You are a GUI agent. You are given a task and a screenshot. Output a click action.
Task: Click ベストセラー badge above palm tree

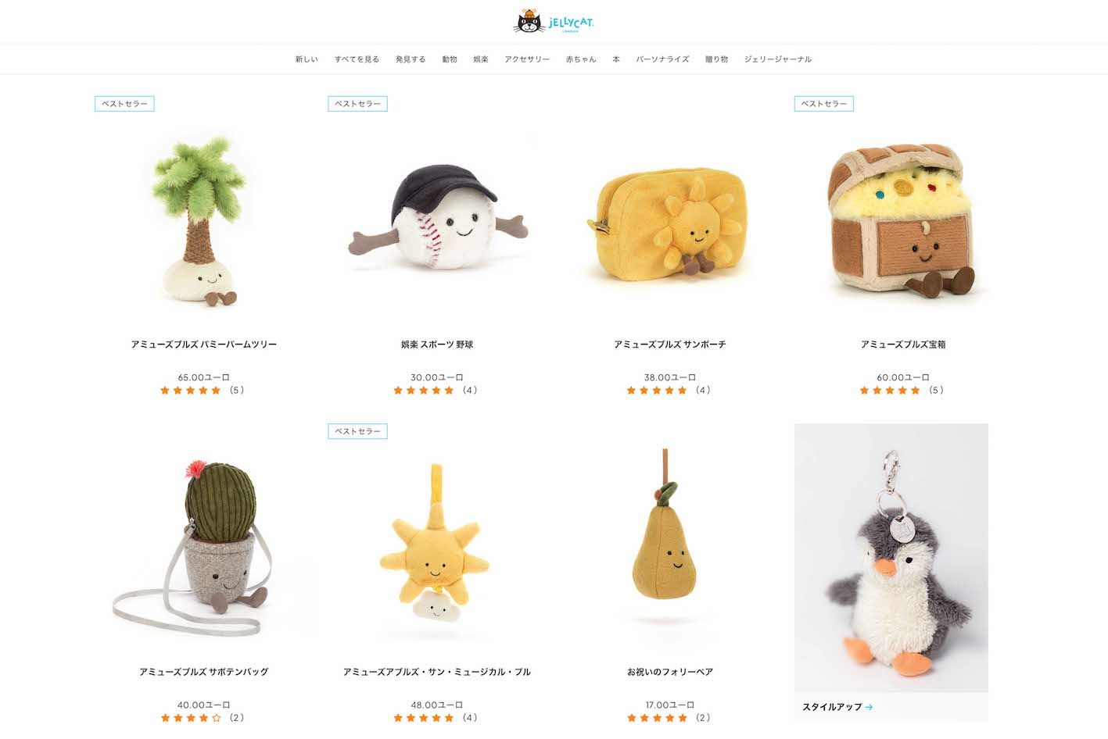[x=124, y=104]
